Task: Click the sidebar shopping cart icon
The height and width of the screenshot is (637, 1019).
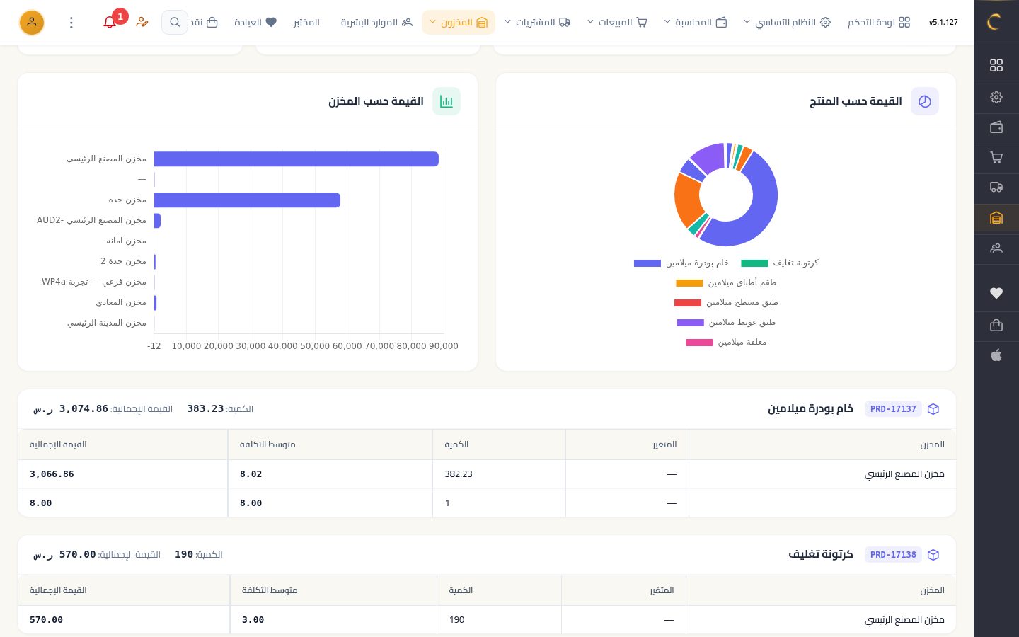Action: tap(996, 158)
